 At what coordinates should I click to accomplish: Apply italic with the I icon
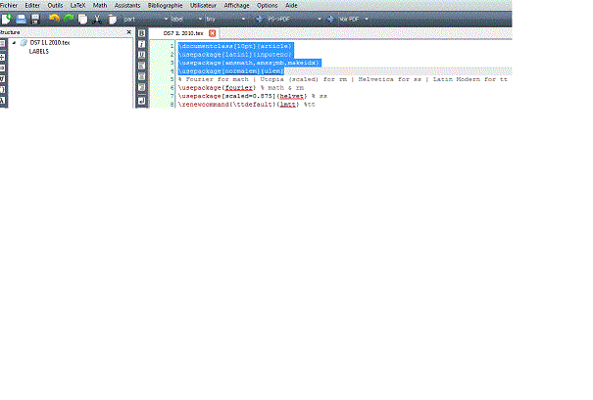142,45
